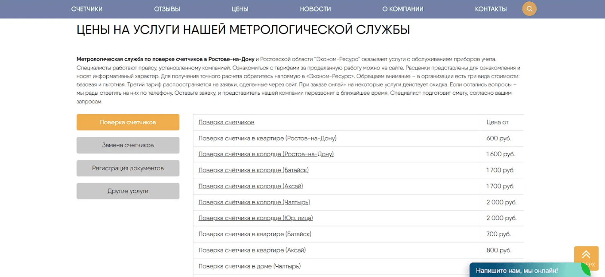Image resolution: width=605 pixels, height=277 pixels.
Task: Open Поверка счётчика в колодце (Батайск) link
Action: (x=253, y=170)
